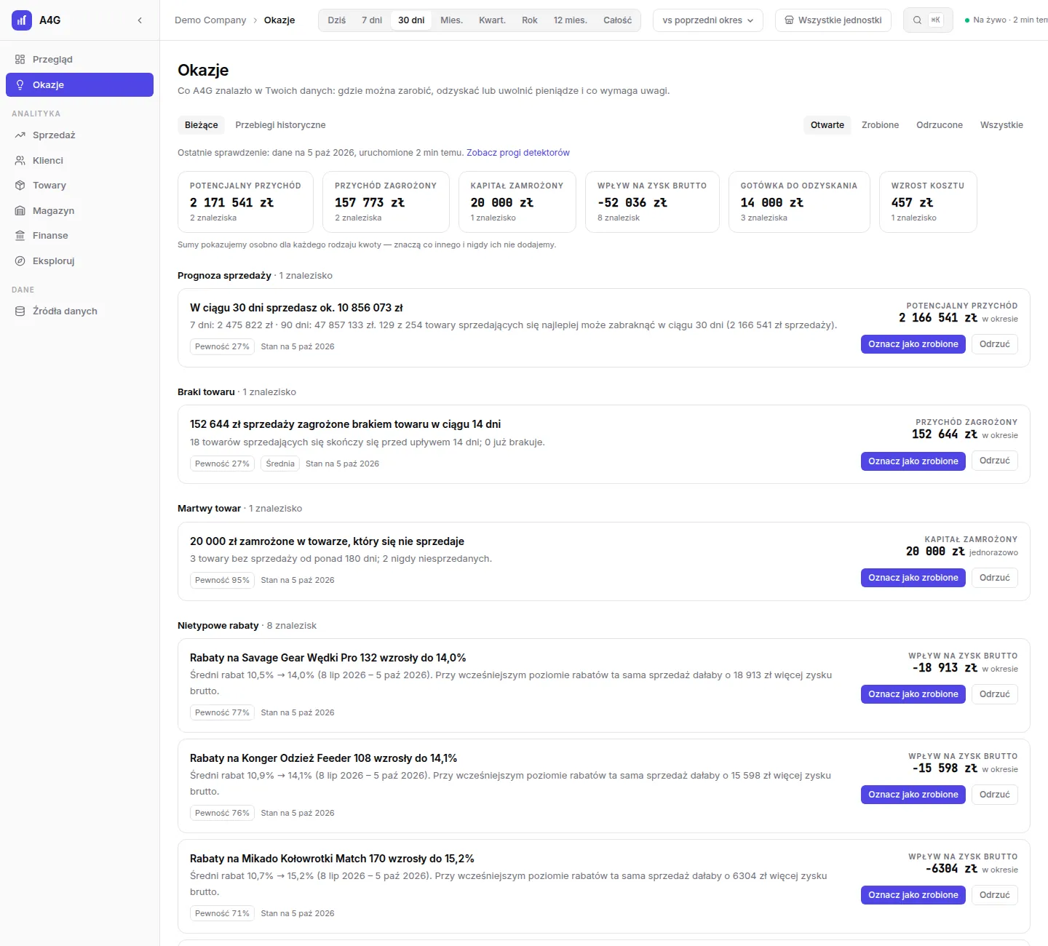Open Eksploruj from the sidebar

tap(79, 261)
